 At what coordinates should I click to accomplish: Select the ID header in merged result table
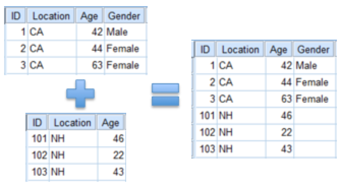[x=205, y=49]
